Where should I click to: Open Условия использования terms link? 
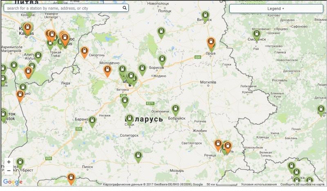click(259, 184)
